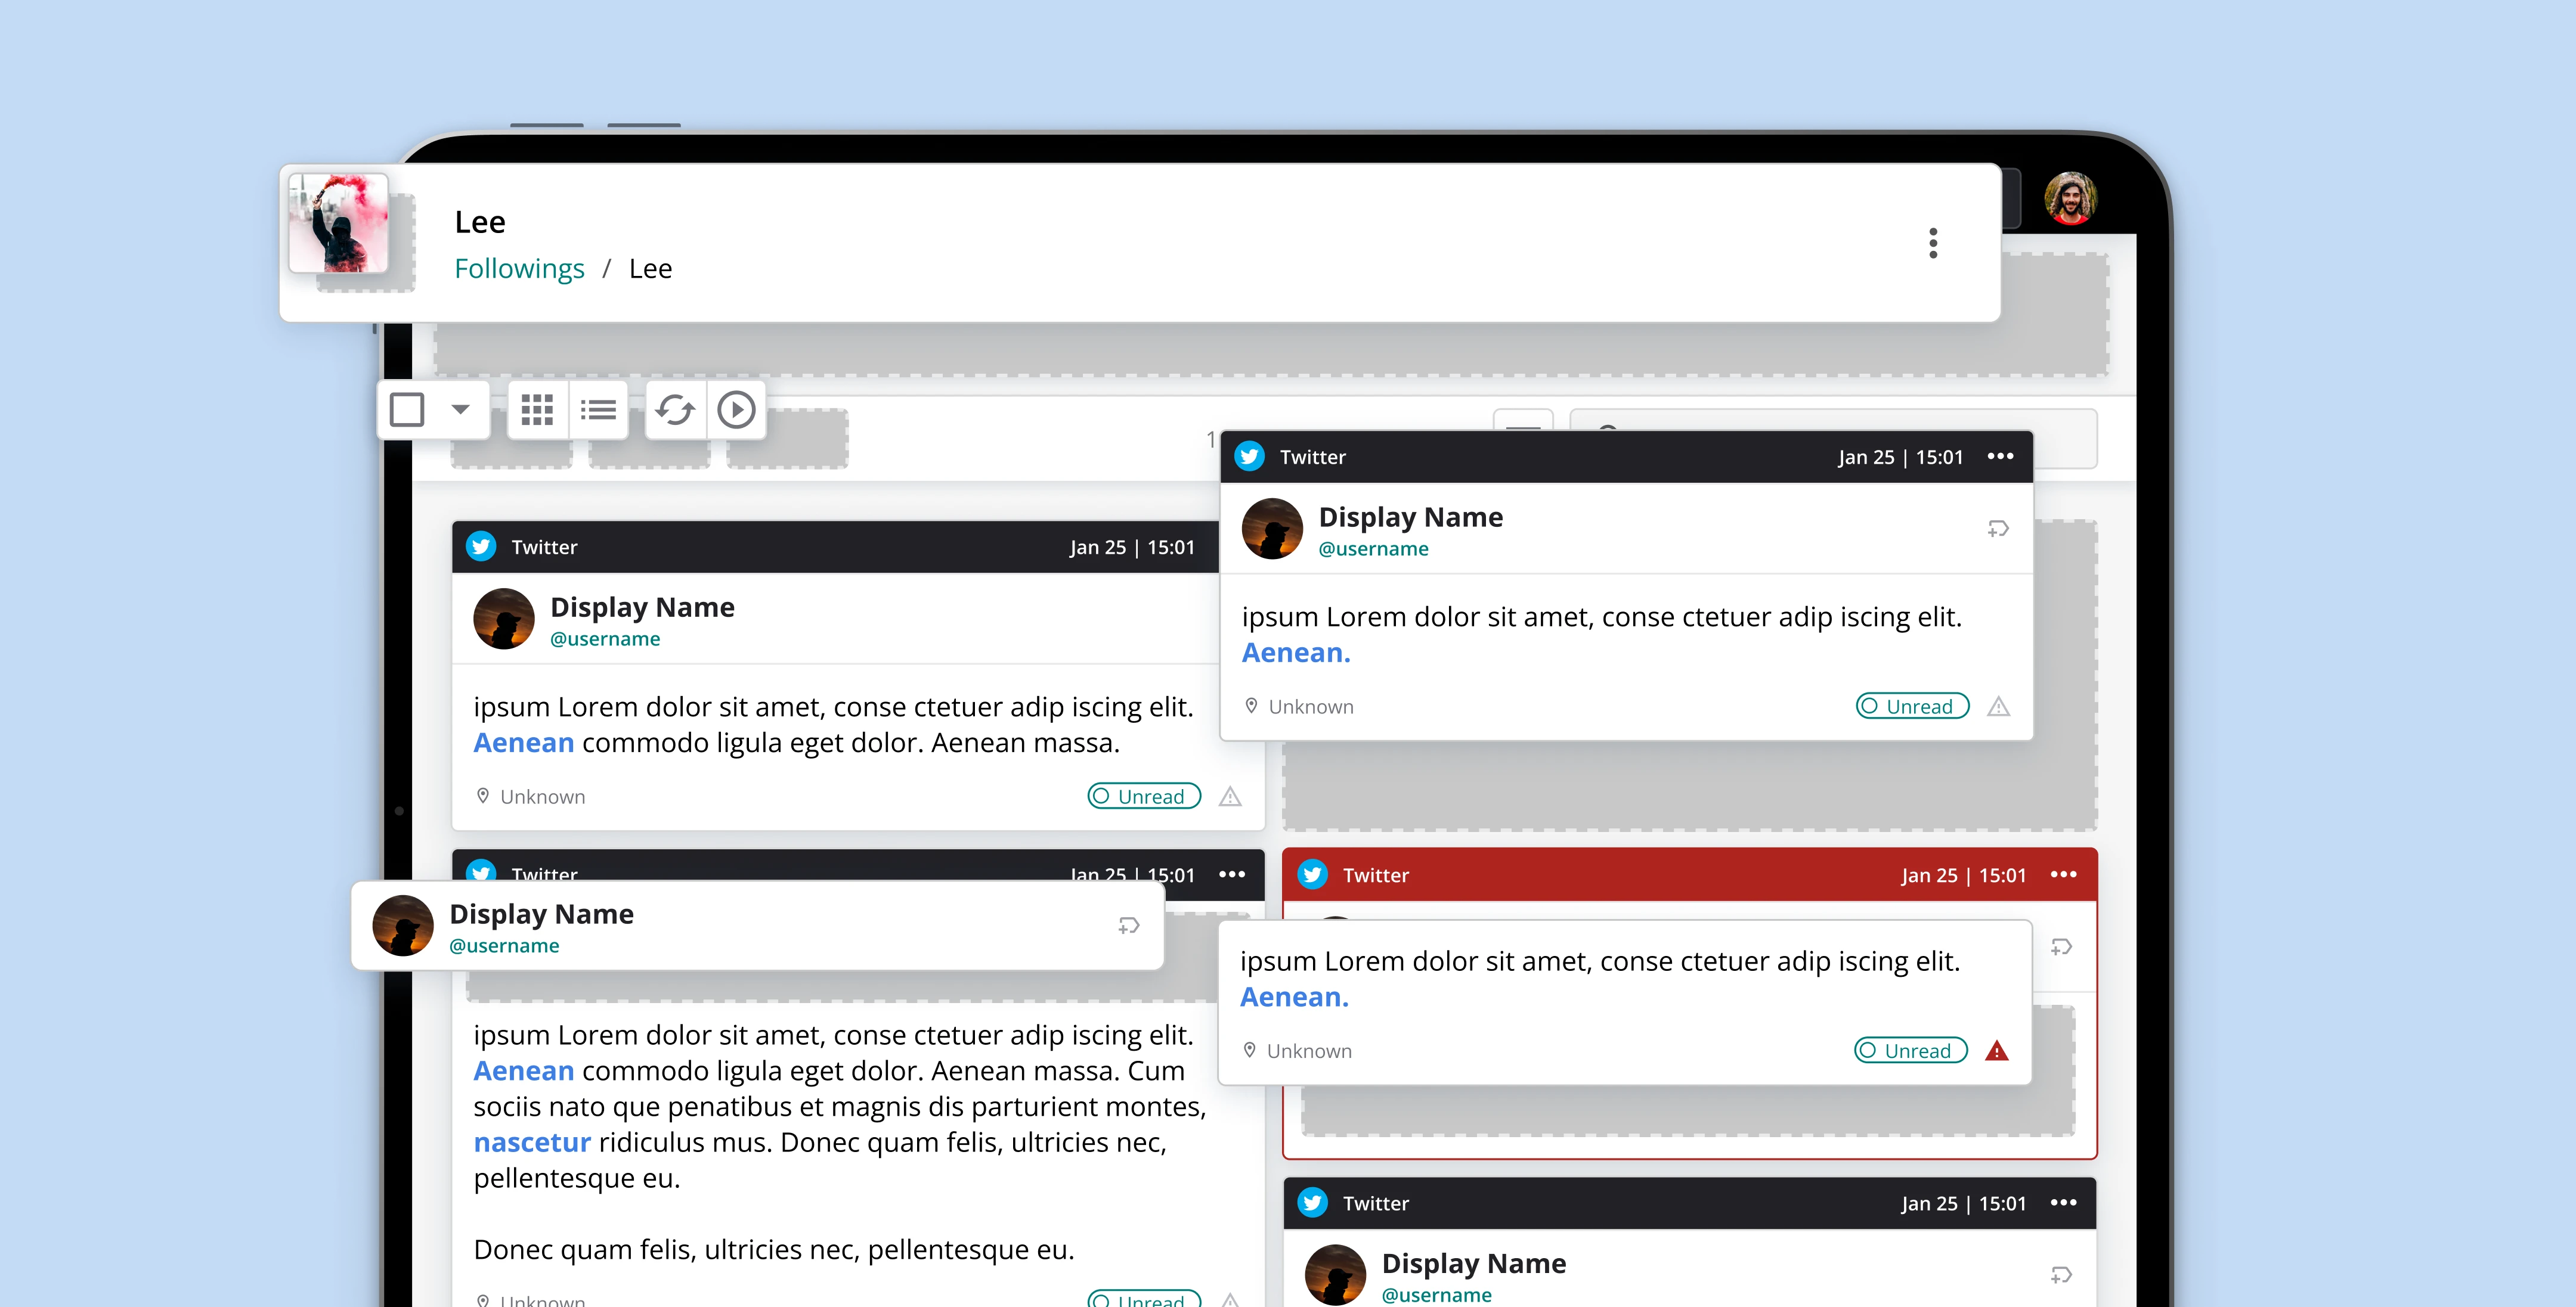Start auto-play with the circled play icon
This screenshot has width=2576, height=1307.
[x=736, y=409]
